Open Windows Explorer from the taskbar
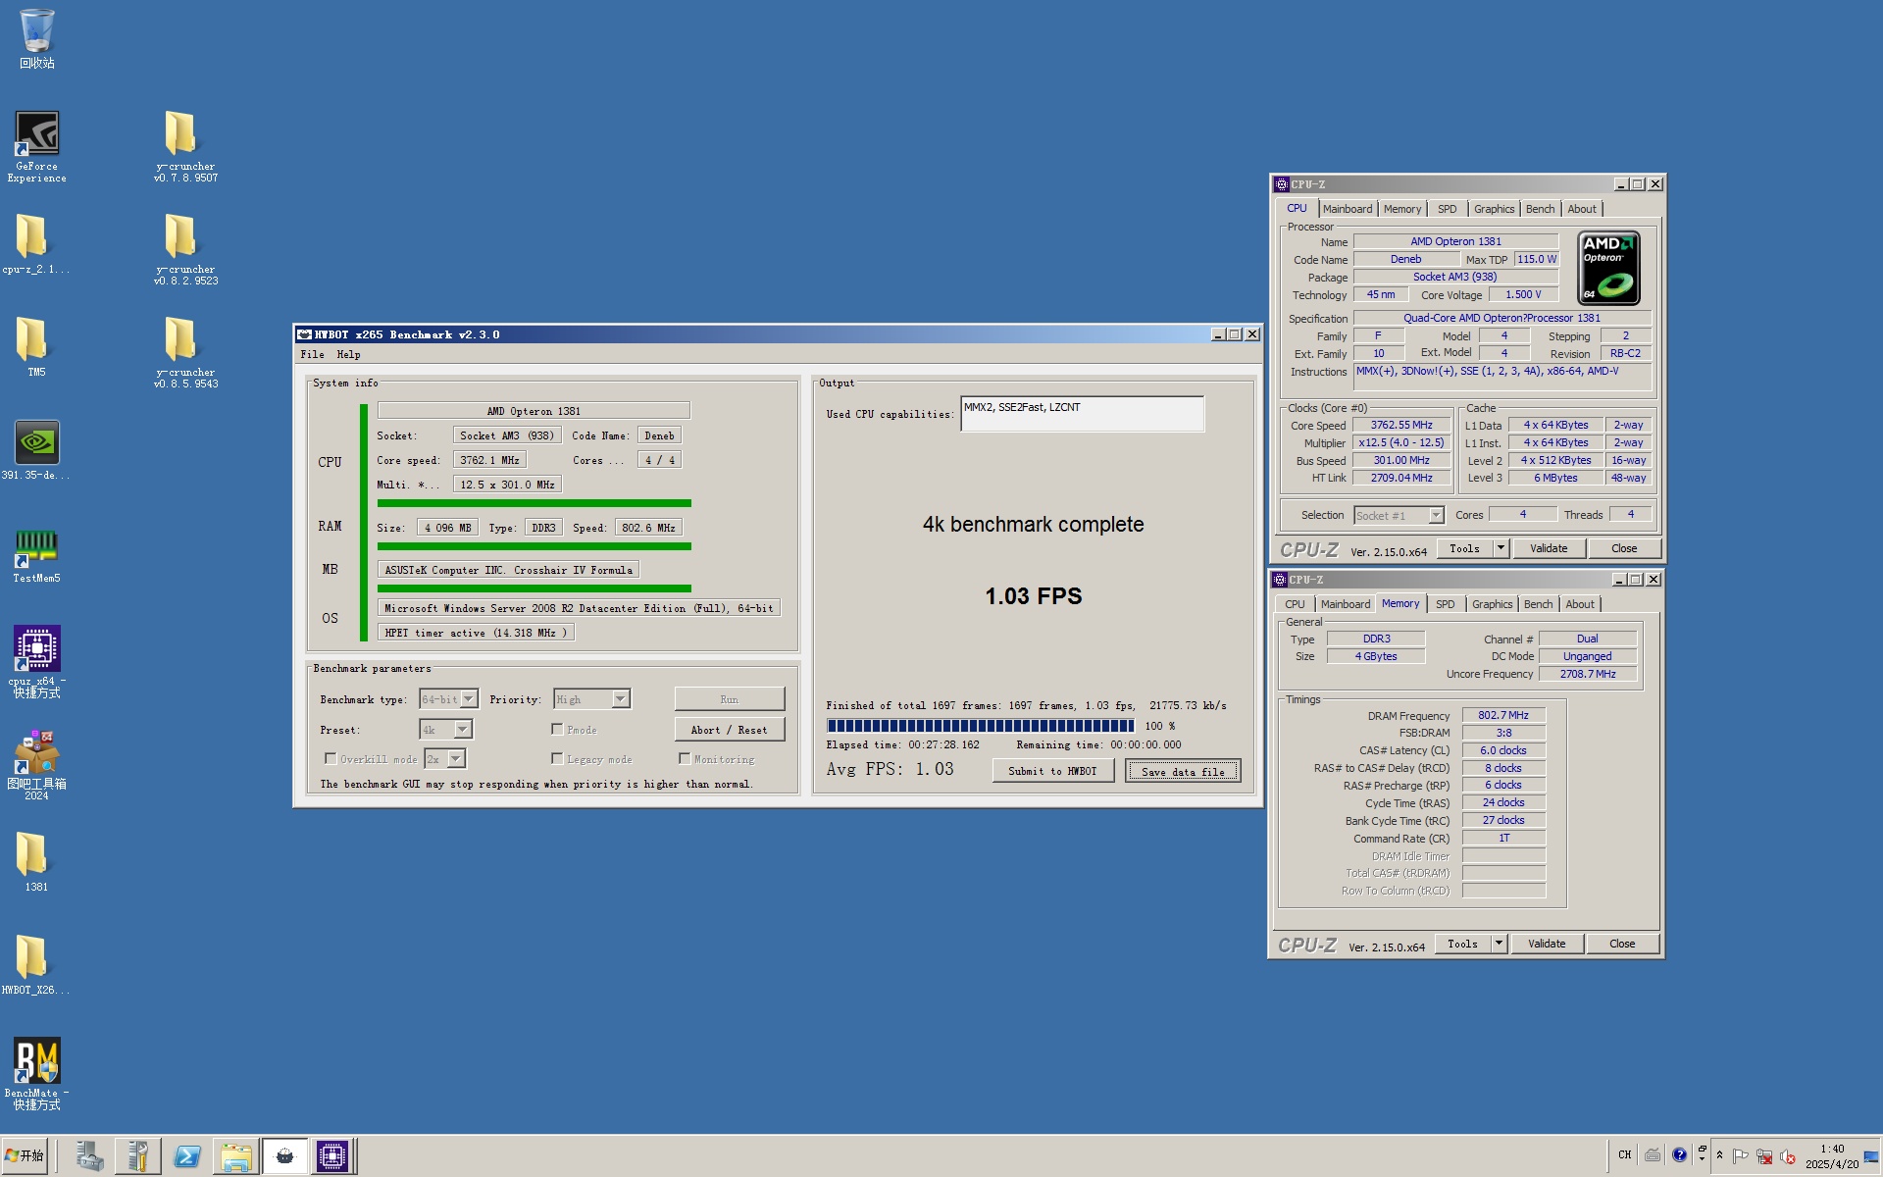 (x=235, y=1156)
